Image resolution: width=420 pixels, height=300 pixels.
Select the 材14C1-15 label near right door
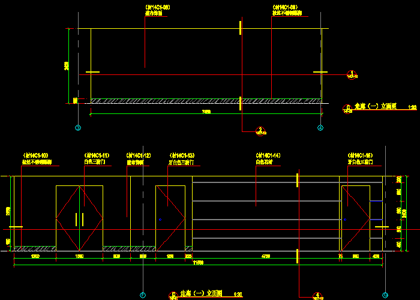pyautogui.click(x=361, y=155)
